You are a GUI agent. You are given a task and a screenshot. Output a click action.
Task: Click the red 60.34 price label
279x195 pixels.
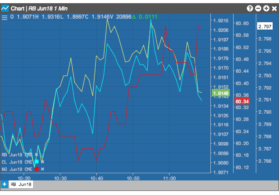coord(242,101)
